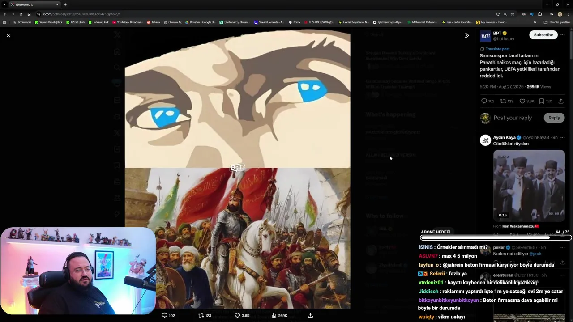Screen dimensions: 573x322
Task: Expand hidden bookmarks chevron
Action: point(535,22)
